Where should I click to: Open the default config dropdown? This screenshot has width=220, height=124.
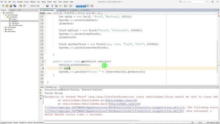click(x=37, y=6)
